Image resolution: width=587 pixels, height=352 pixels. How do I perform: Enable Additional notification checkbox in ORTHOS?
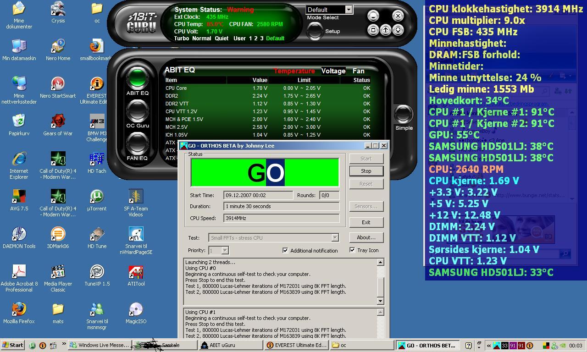[x=285, y=250]
